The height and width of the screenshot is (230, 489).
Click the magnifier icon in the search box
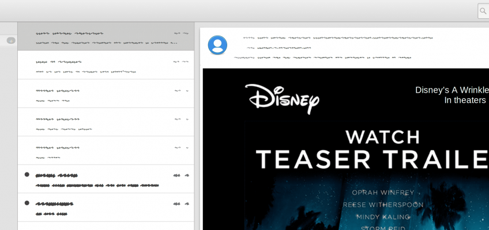click(483, 11)
